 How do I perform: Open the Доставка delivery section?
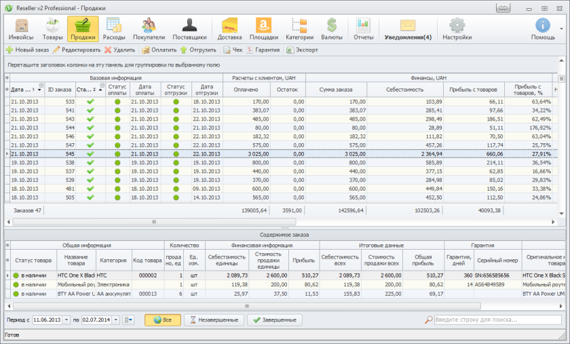pos(229,29)
